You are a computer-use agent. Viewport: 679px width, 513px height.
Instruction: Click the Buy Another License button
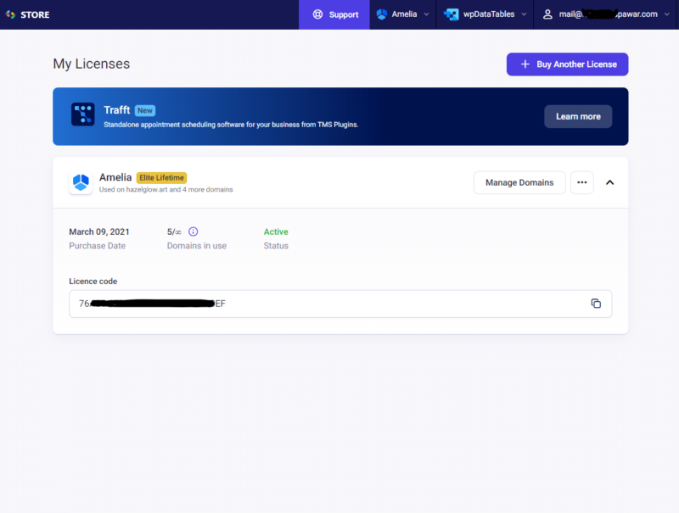pos(567,64)
